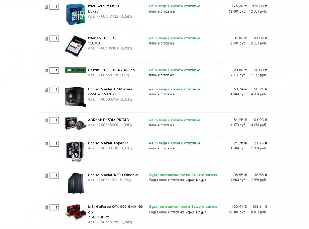Image resolution: width=309 pixels, height=229 pixels.
Task: Open Cooler Master N200 Window product link
Action: [x=113, y=175]
